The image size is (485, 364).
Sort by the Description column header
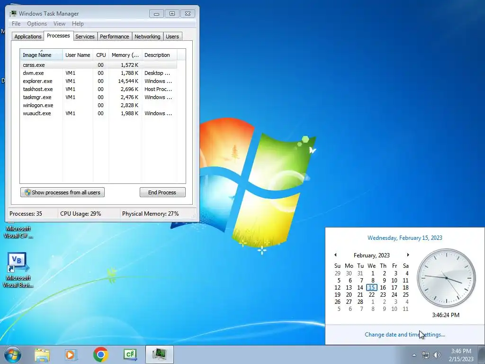pos(159,55)
